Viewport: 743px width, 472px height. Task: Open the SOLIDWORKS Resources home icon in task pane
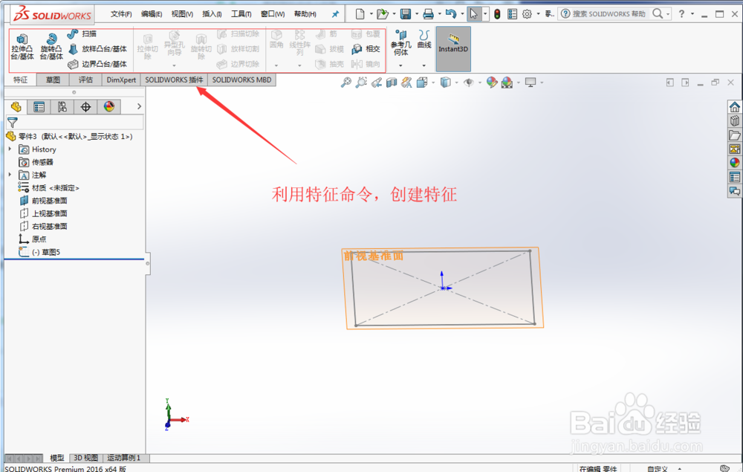(x=735, y=106)
